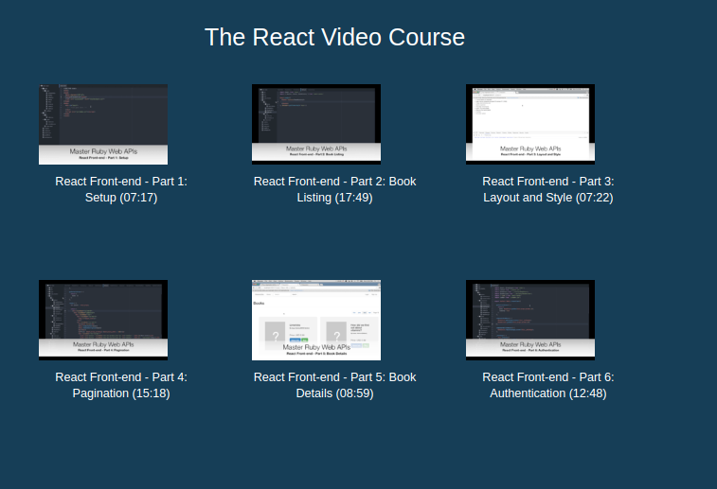This screenshot has height=489, width=717.
Task: Click the 'React Front-end - Part 1: Setup (07:17)' caption
Action: 121,189
